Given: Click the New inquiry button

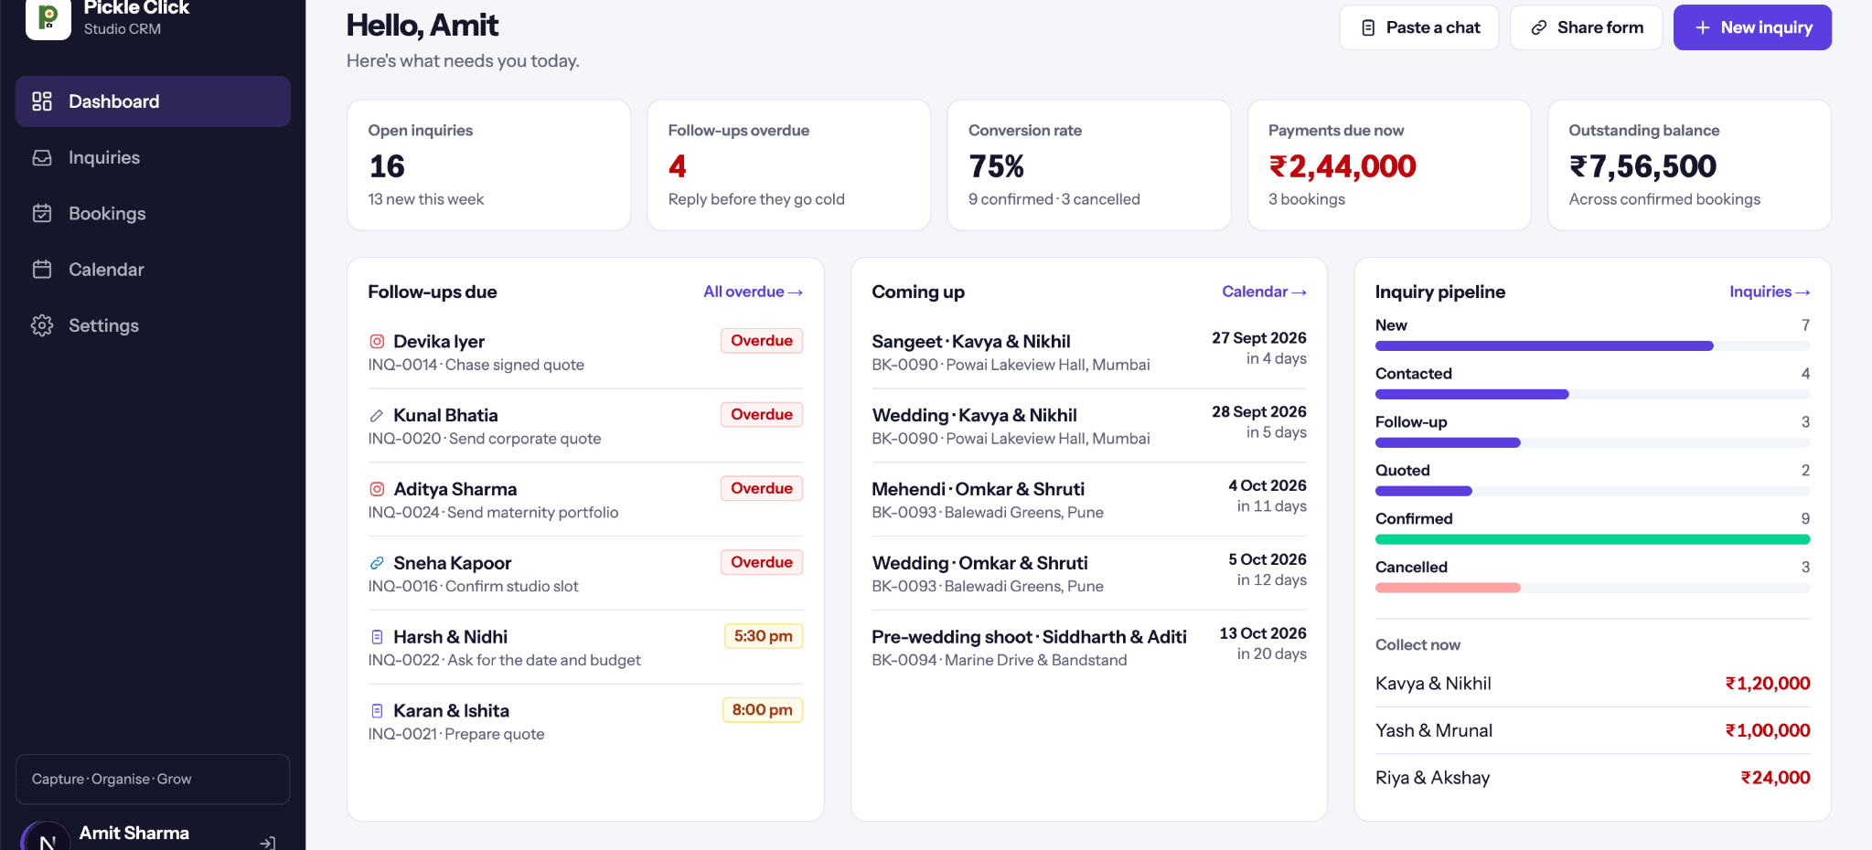Looking at the screenshot, I should (1752, 27).
